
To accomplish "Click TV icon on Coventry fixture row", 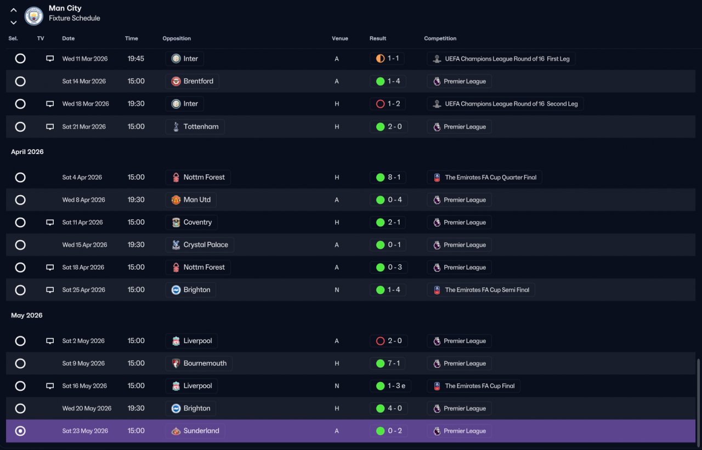I will point(50,223).
